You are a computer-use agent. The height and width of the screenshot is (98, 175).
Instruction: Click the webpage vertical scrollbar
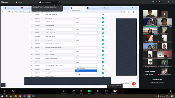[138, 68]
